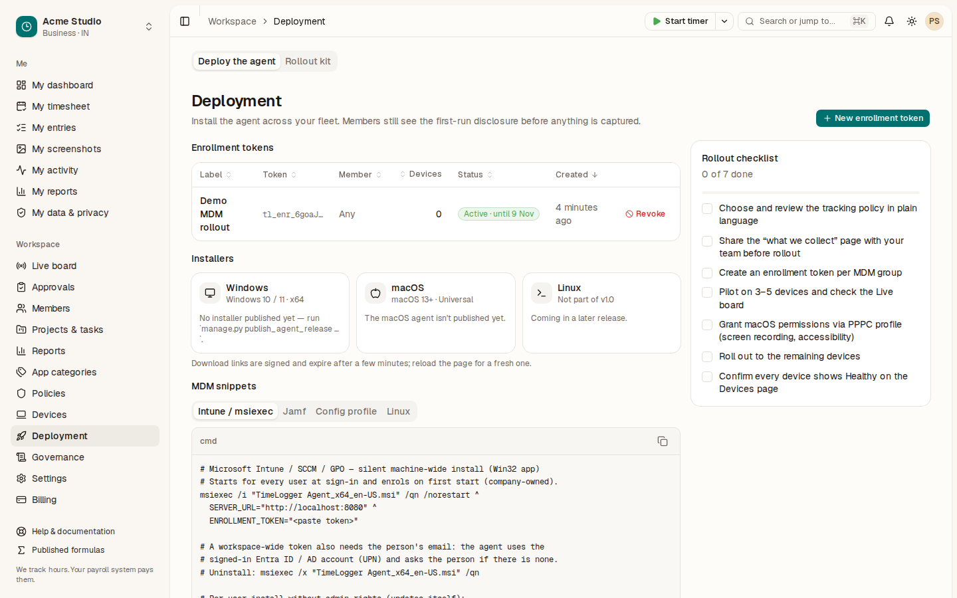957x598 pixels.
Task: Revoke the Demo MDM rollout token
Action: [645, 214]
